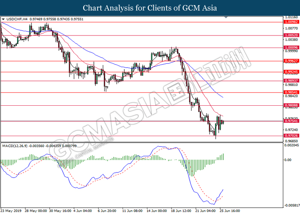Select the 1.00096 price level label
Screen dimensions: 300x214
[x=291, y=48]
